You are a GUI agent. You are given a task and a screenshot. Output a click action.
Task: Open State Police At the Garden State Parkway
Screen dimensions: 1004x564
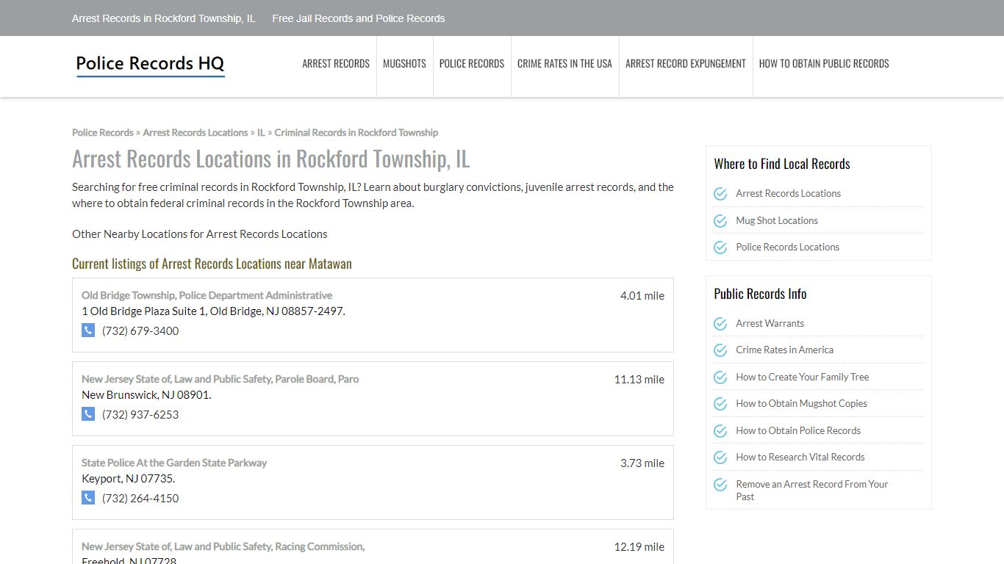point(174,463)
